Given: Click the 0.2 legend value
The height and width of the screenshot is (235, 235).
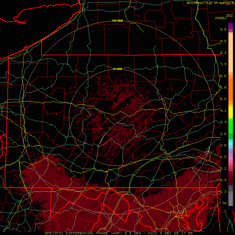Looking at the screenshot, I should 223,169.
